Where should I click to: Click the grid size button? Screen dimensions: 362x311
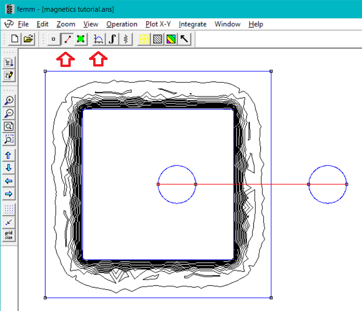9,235
